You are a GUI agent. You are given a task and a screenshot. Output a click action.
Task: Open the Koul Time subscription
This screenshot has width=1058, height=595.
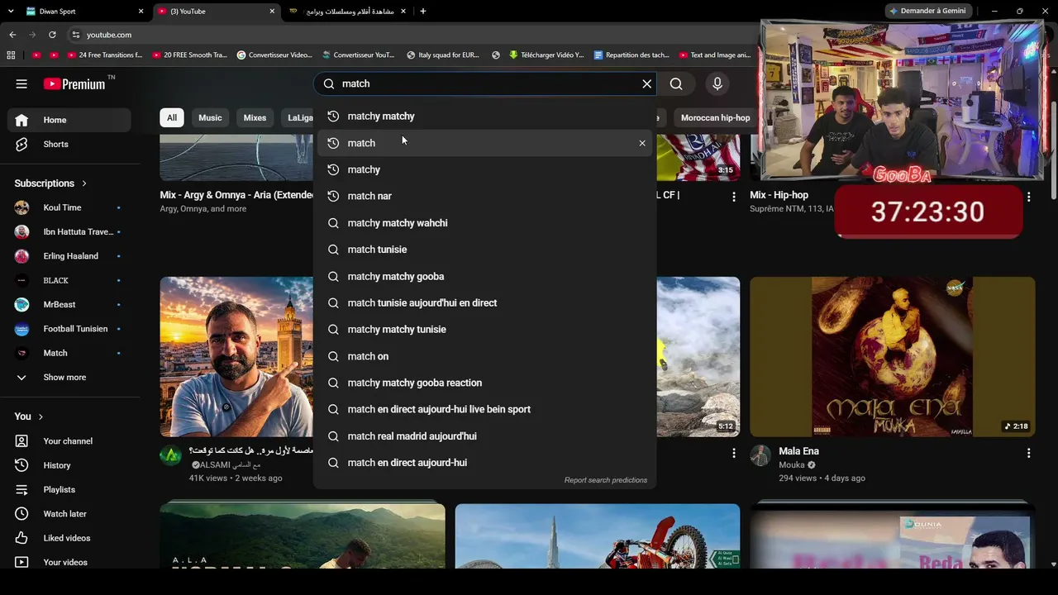point(69,207)
